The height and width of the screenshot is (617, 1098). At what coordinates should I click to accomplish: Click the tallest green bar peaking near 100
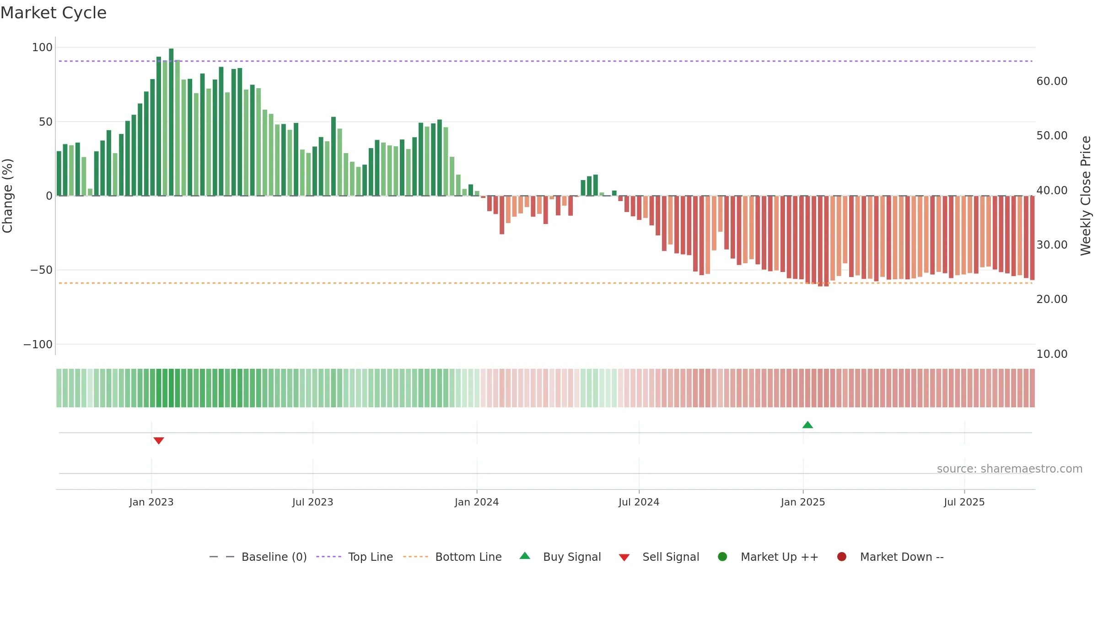[171, 122]
